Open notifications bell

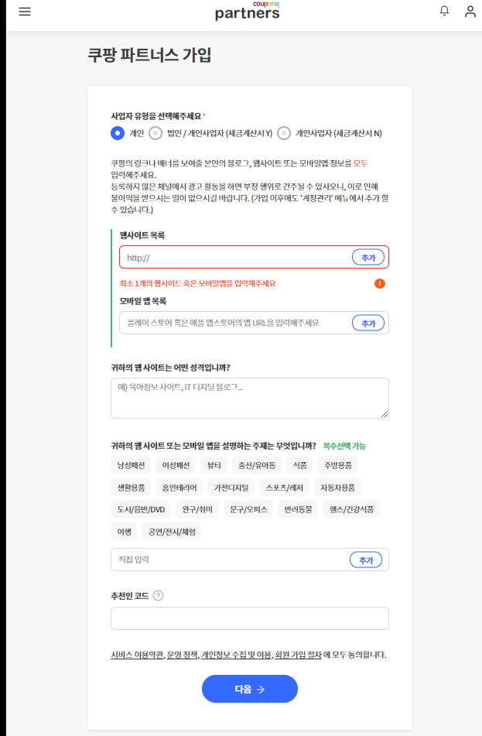pyautogui.click(x=444, y=11)
